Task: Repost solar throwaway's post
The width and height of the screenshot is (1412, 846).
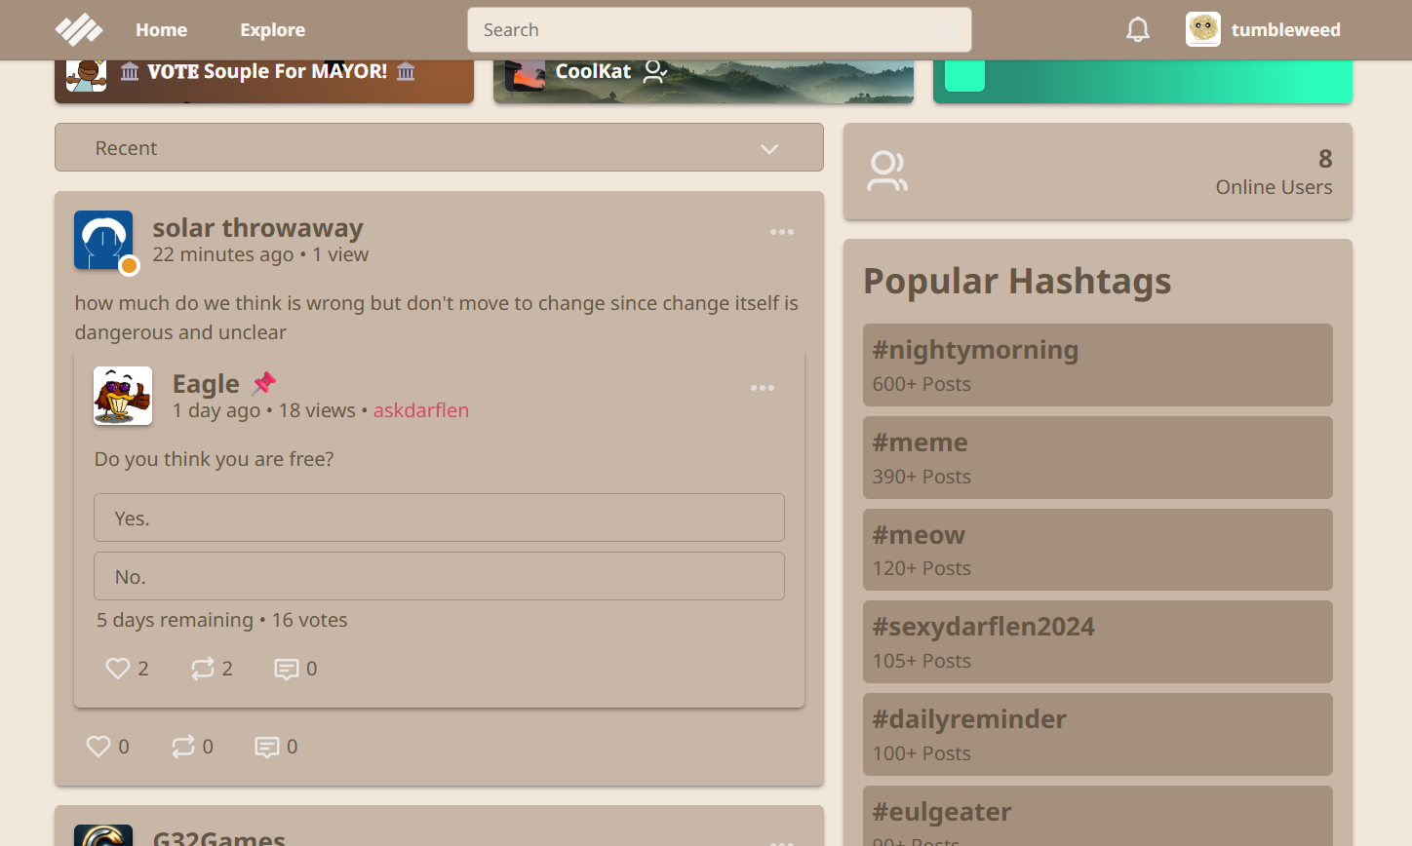Action: [x=182, y=747]
